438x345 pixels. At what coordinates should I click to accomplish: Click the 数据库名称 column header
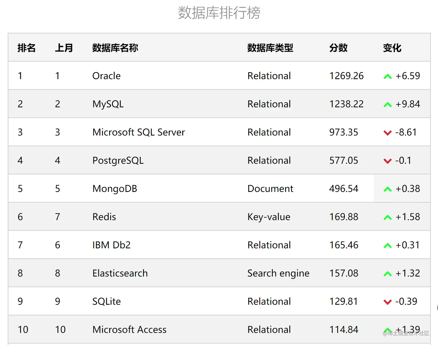(115, 48)
